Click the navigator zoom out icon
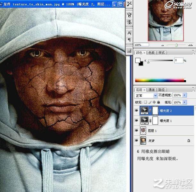This screenshot has width=196, height=192. click(162, 45)
